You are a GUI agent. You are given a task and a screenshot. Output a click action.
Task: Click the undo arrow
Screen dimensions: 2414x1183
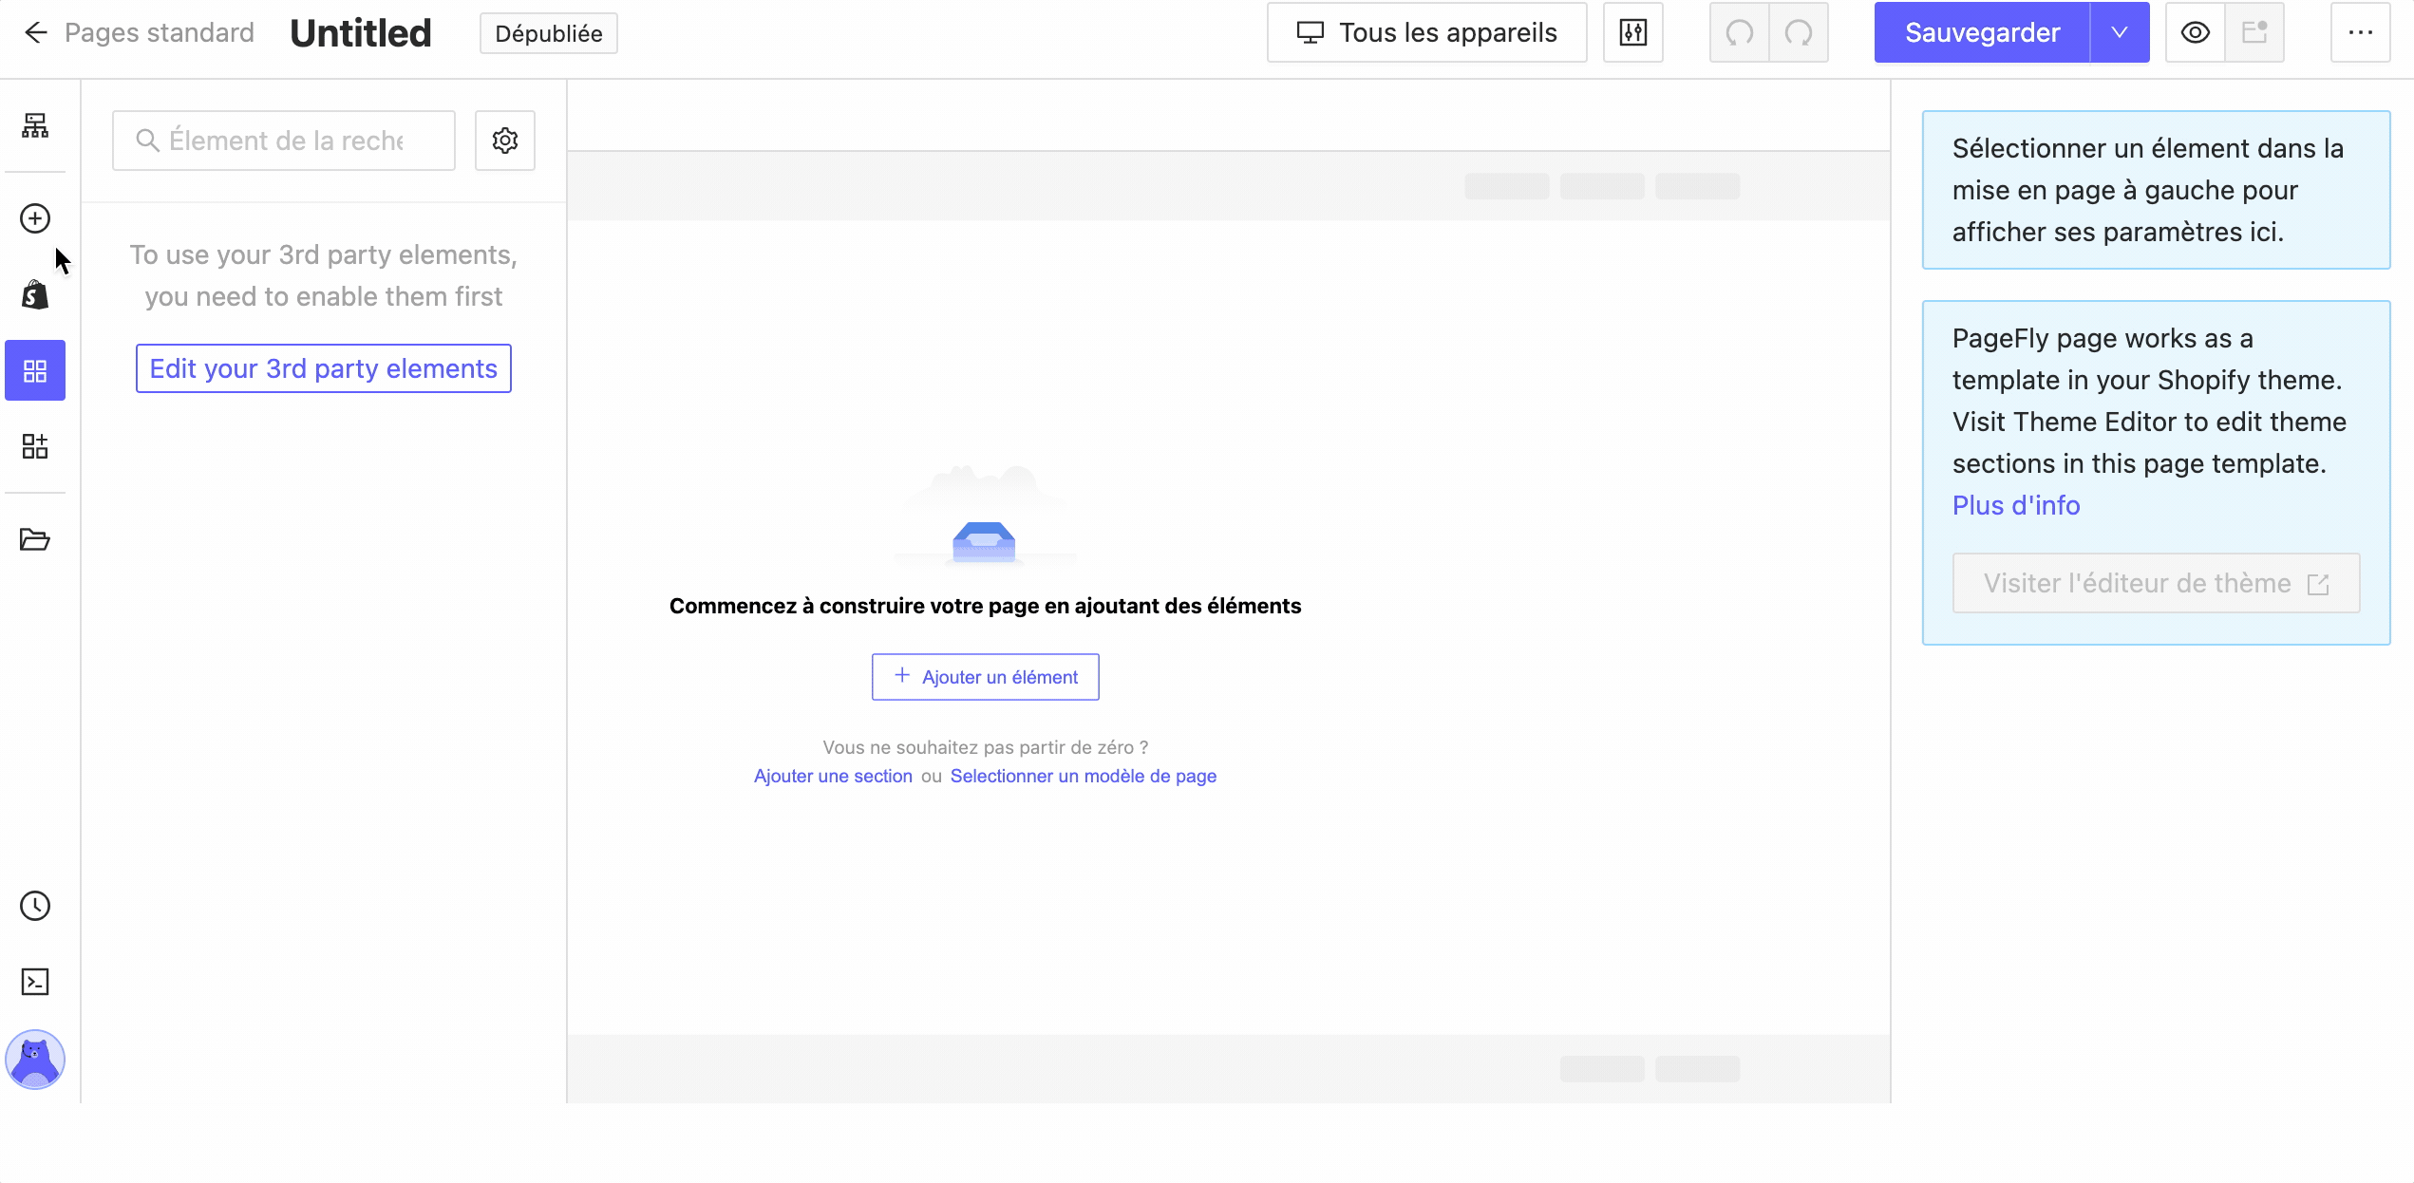click(1740, 32)
